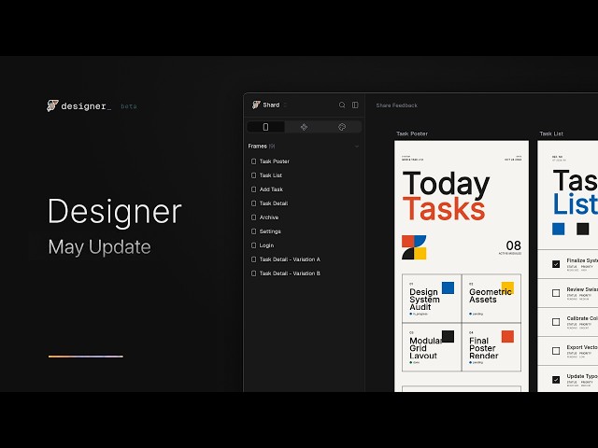Select the Add Task frame row
Image resolution: width=598 pixels, height=448 pixels.
tap(304, 189)
